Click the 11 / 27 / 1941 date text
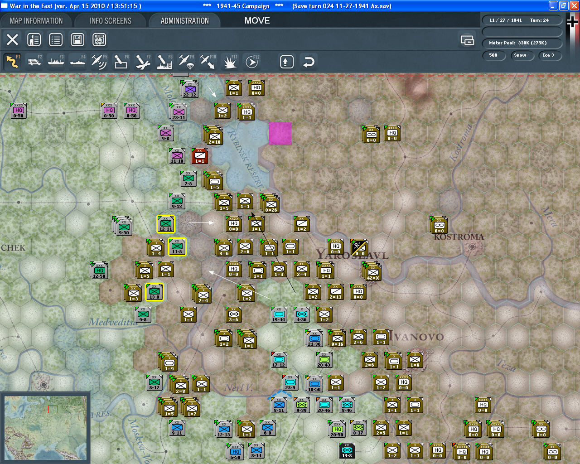This screenshot has height=464, width=580. coord(505,20)
